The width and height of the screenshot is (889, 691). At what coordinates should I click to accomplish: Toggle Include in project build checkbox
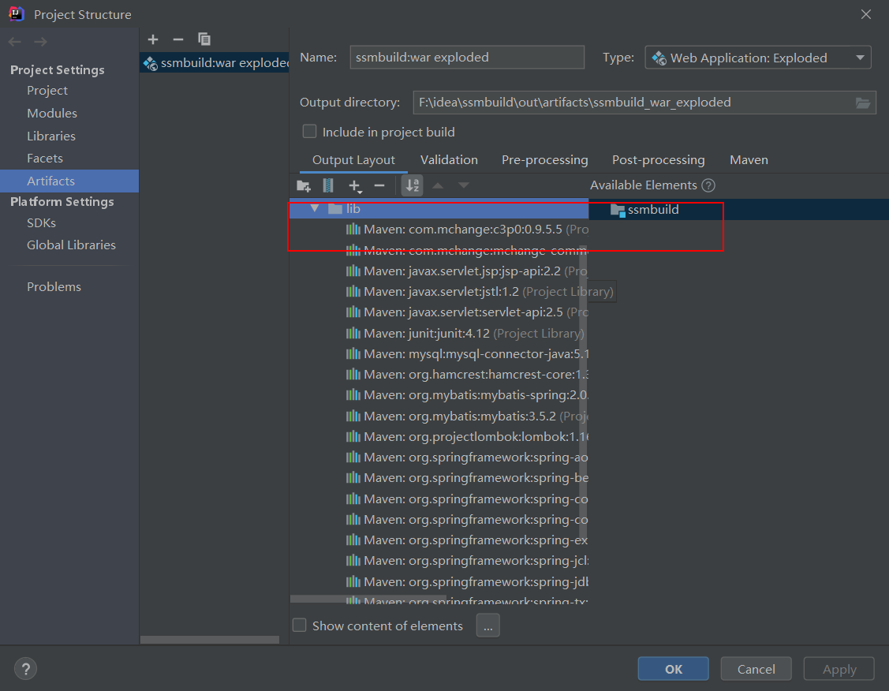(x=309, y=132)
